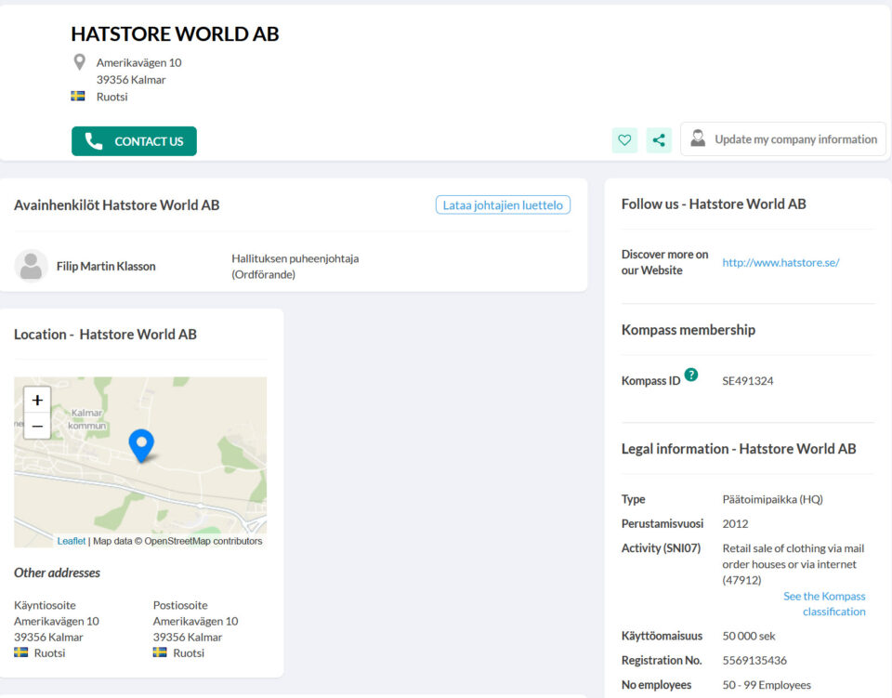Click the Kalmar kommun map label
Image resolution: width=892 pixels, height=698 pixels.
87,419
